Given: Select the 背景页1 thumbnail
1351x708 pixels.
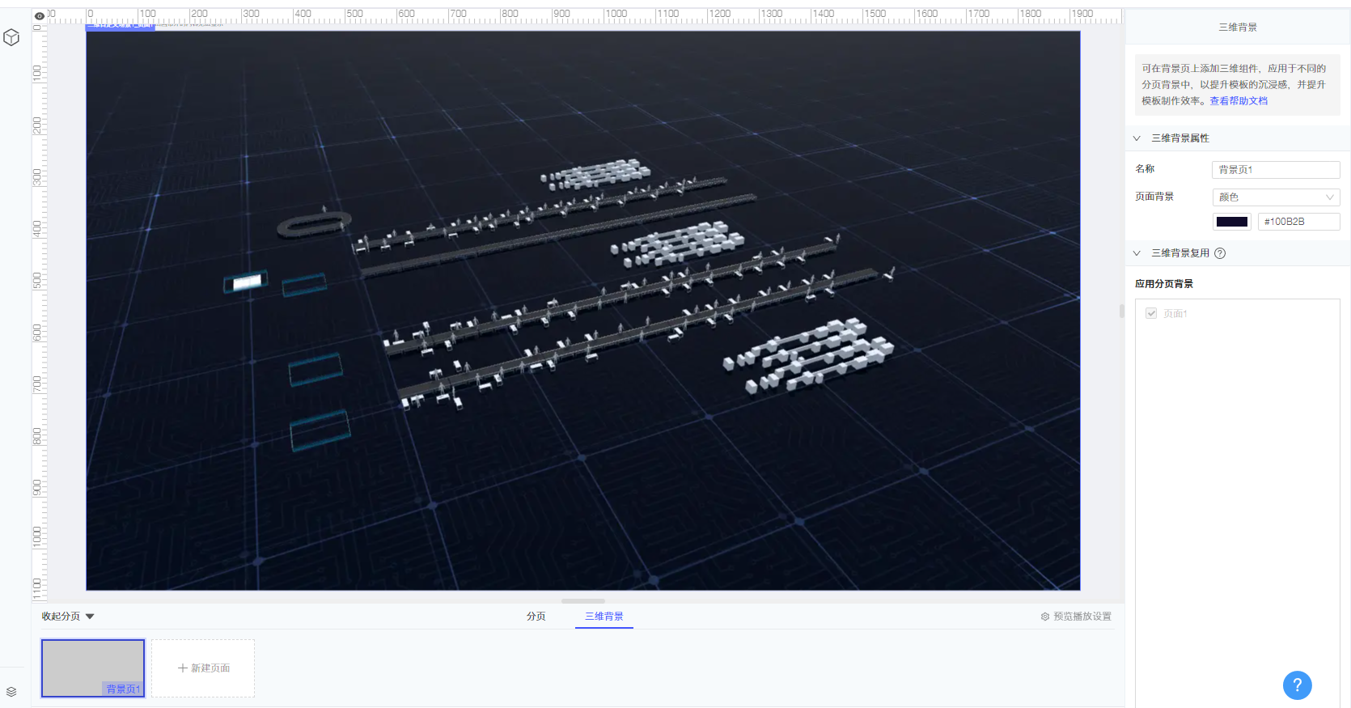Looking at the screenshot, I should 93,668.
